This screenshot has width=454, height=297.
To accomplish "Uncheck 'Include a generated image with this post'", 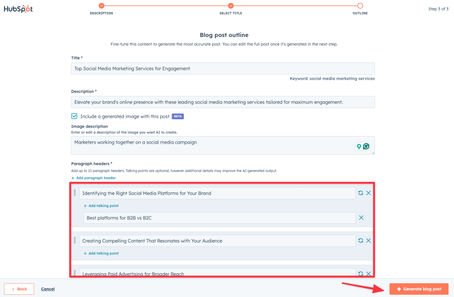I will [x=74, y=116].
